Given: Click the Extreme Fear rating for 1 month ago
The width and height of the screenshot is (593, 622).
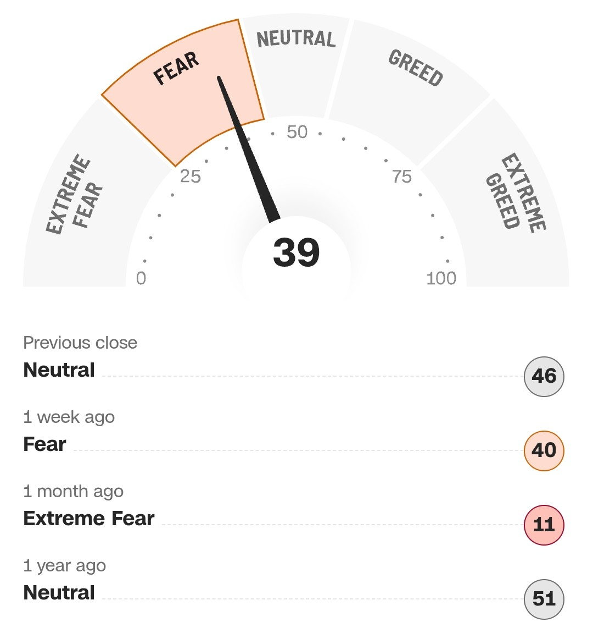Looking at the screenshot, I should (89, 518).
